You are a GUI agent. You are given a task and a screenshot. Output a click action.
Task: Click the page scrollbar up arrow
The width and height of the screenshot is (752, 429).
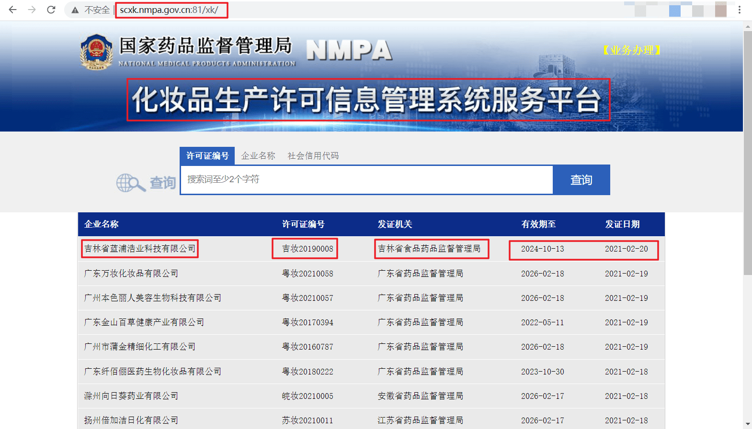coord(748,27)
